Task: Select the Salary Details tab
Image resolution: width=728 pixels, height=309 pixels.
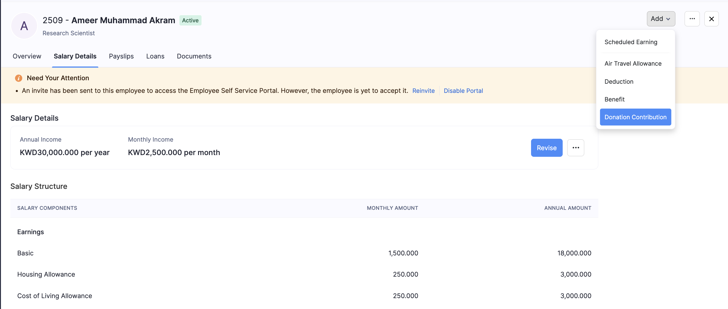Action: coord(75,56)
